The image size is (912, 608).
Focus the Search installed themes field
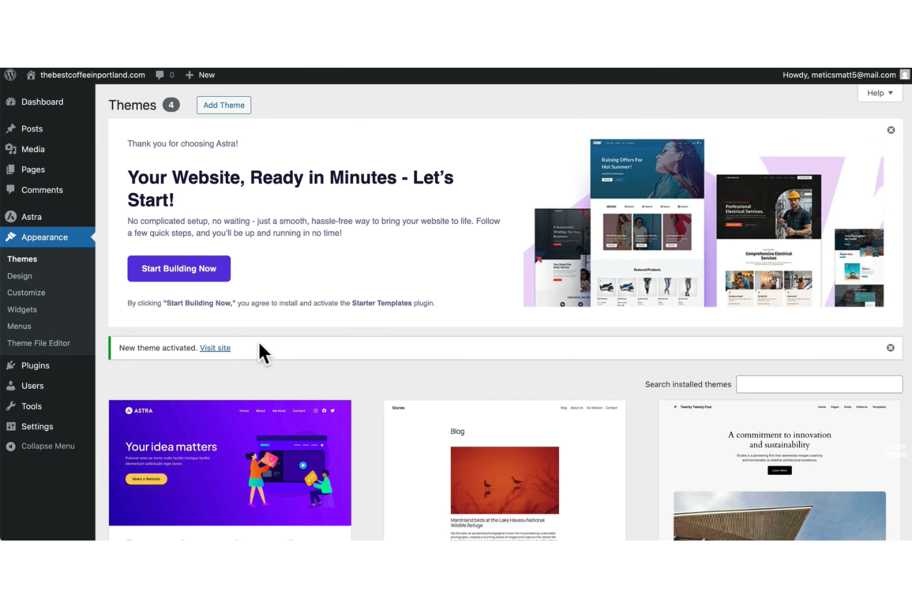click(819, 384)
